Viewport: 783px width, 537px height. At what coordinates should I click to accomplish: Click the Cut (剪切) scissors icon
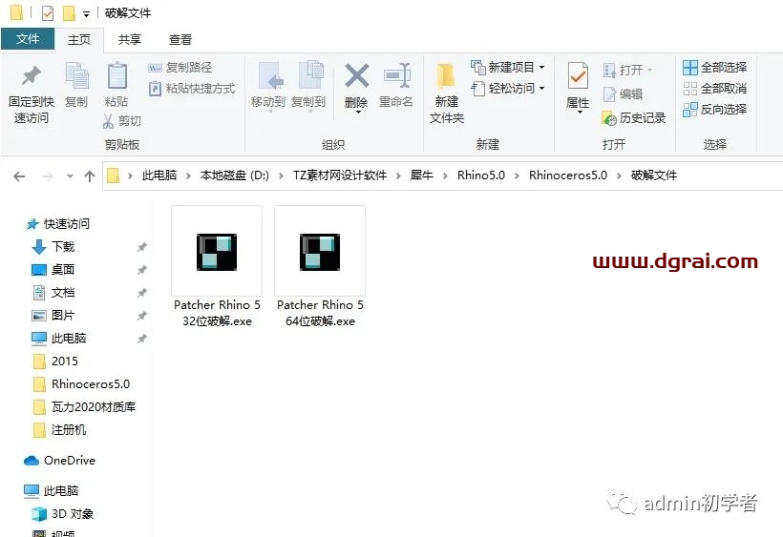pyautogui.click(x=108, y=121)
